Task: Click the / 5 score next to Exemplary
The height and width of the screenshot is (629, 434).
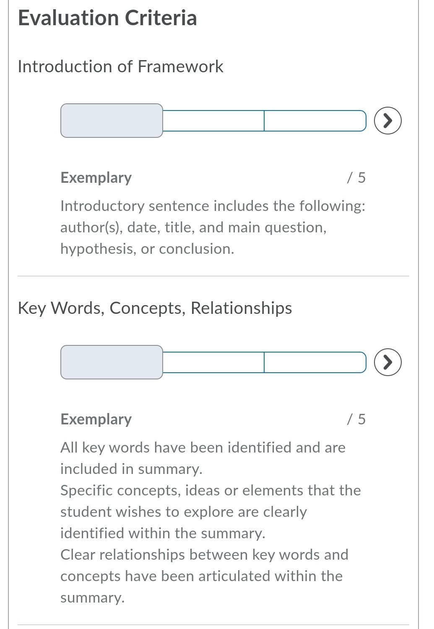Action: pos(357,178)
